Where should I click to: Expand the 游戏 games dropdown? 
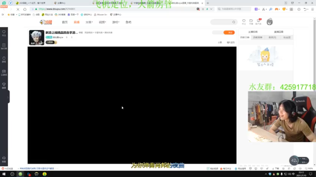pos(116,22)
